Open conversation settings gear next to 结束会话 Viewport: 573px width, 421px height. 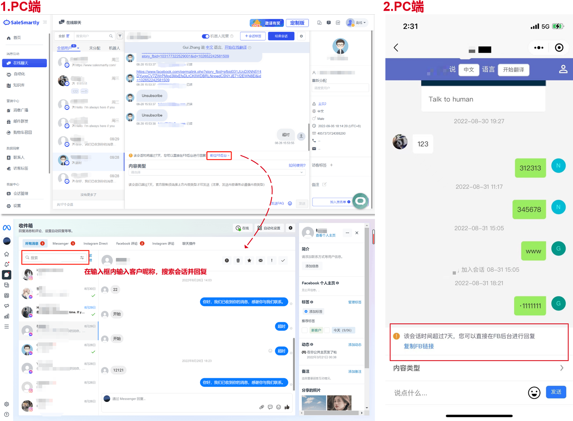click(x=301, y=36)
